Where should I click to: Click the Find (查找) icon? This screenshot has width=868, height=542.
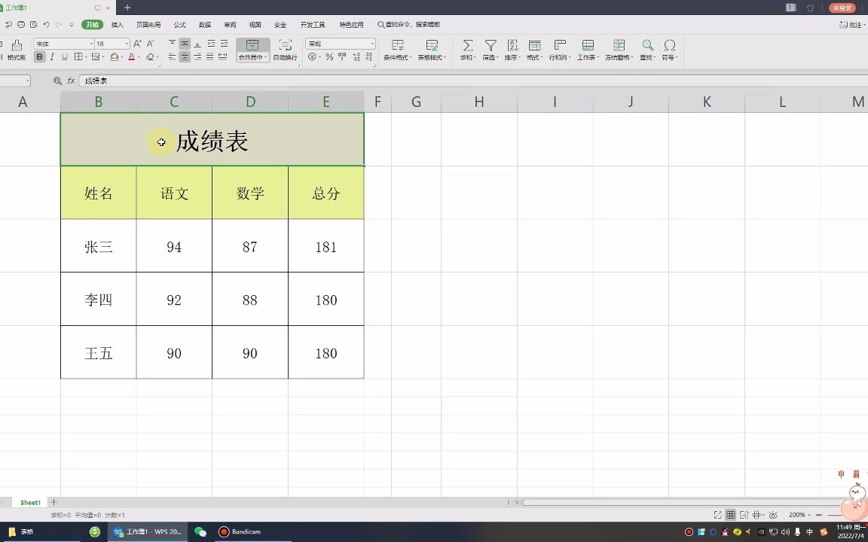coord(646,45)
